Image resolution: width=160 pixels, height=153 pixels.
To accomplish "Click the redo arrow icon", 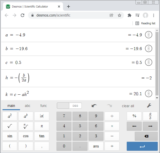I will tap(109, 106).
